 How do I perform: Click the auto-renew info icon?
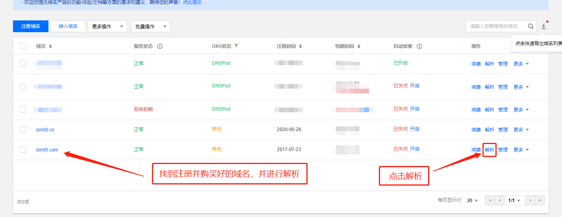pos(419,46)
